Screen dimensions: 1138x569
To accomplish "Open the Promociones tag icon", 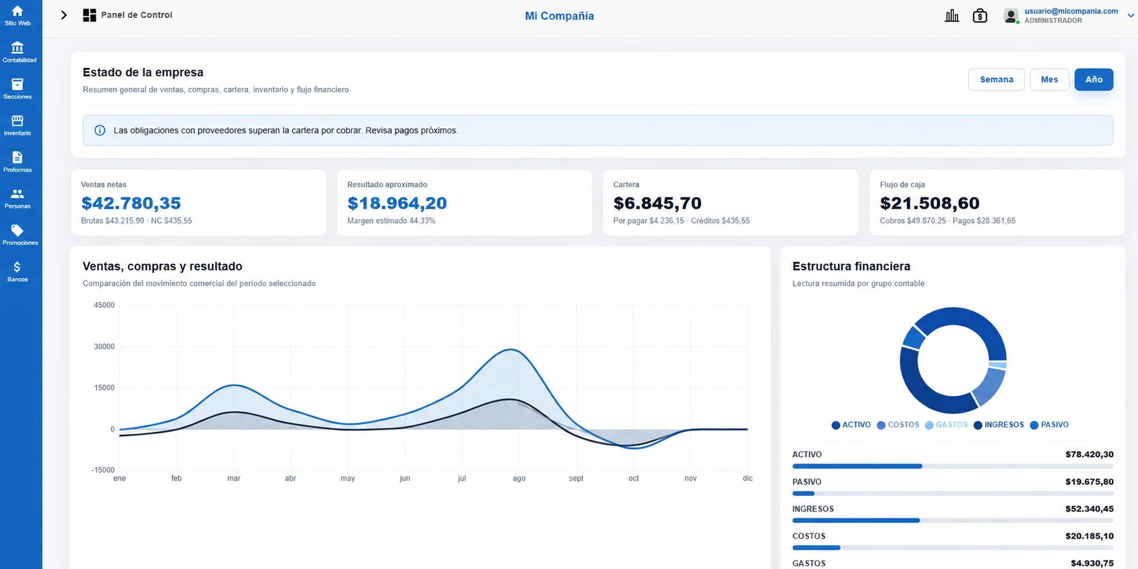I will (x=17, y=230).
